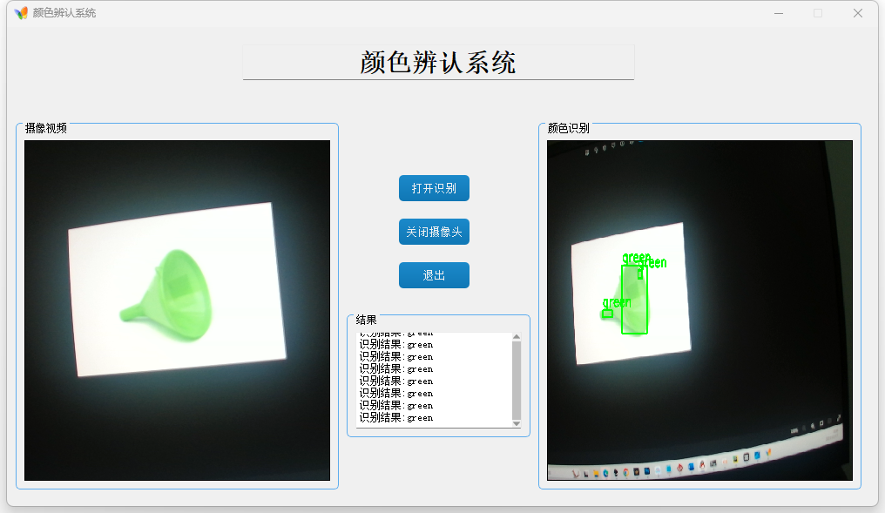
Task: Click the 颜色识别 detection preview image
Action: tap(699, 310)
